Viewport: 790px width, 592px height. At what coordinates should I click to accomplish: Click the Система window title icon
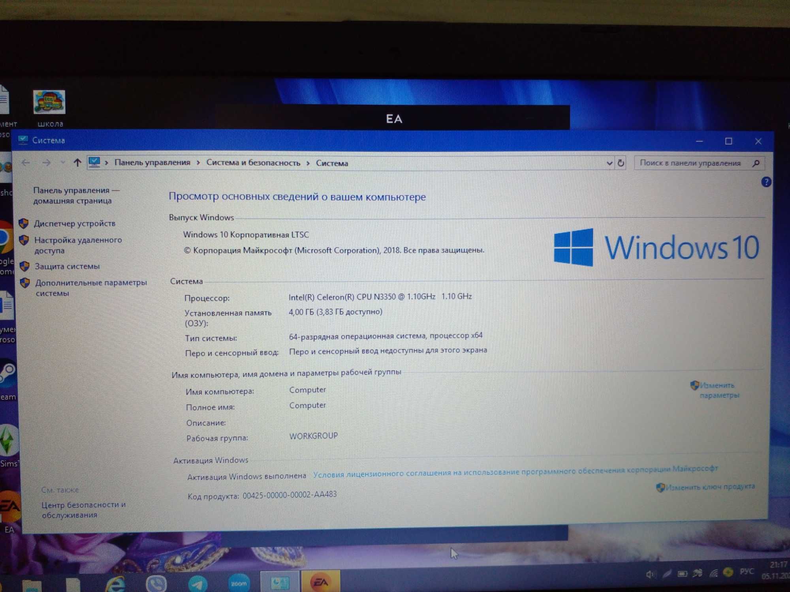coord(23,140)
